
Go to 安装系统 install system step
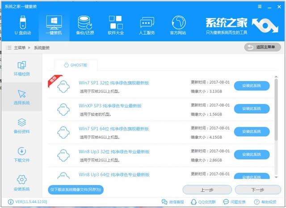[x=22, y=183]
